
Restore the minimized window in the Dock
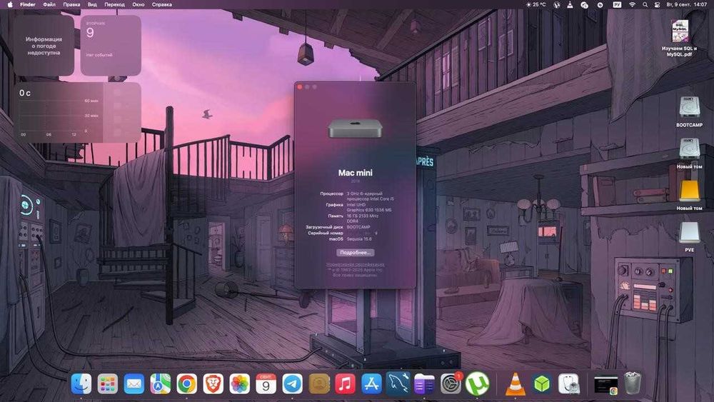pyautogui.click(x=606, y=385)
